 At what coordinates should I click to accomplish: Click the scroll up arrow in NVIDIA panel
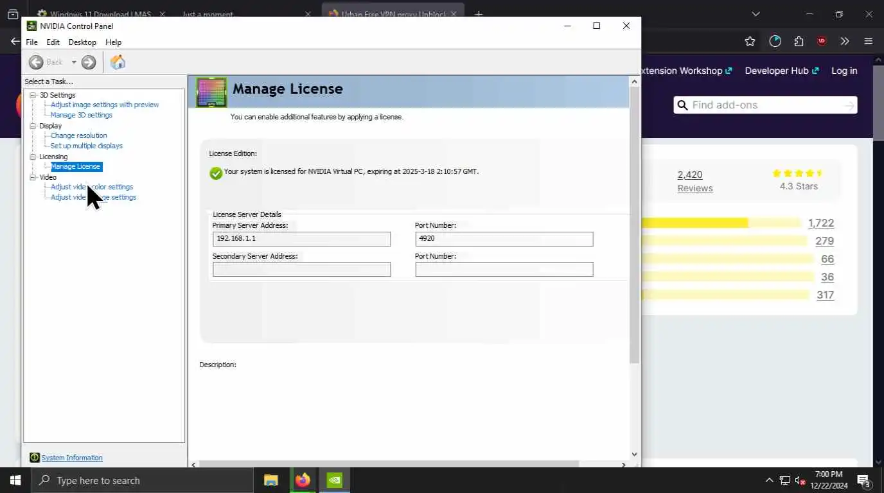click(634, 82)
